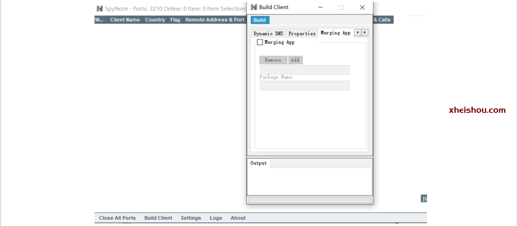Switch to the Dynamic DNS tab
The height and width of the screenshot is (226, 517).
coord(268,33)
